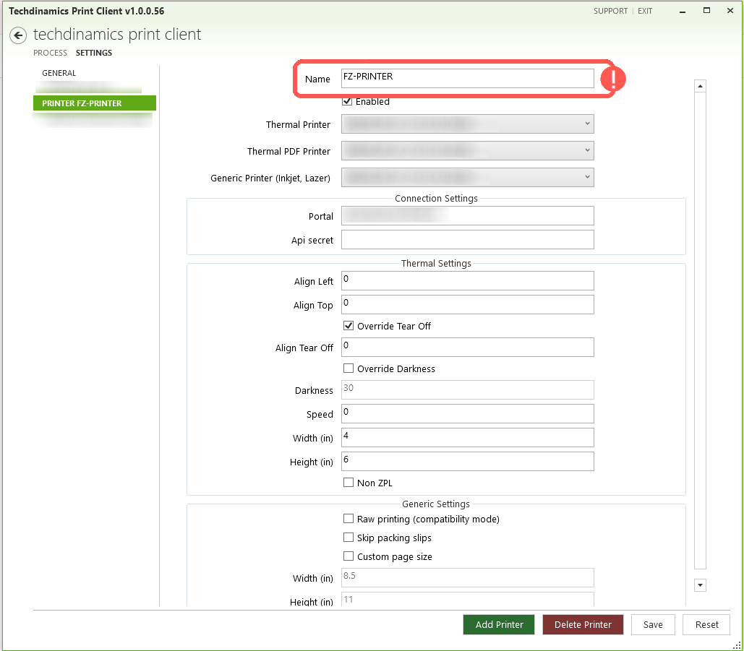The image size is (744, 651).
Task: Select PRINTER FZ-PRINTER sidebar item
Action: pyautogui.click(x=95, y=103)
